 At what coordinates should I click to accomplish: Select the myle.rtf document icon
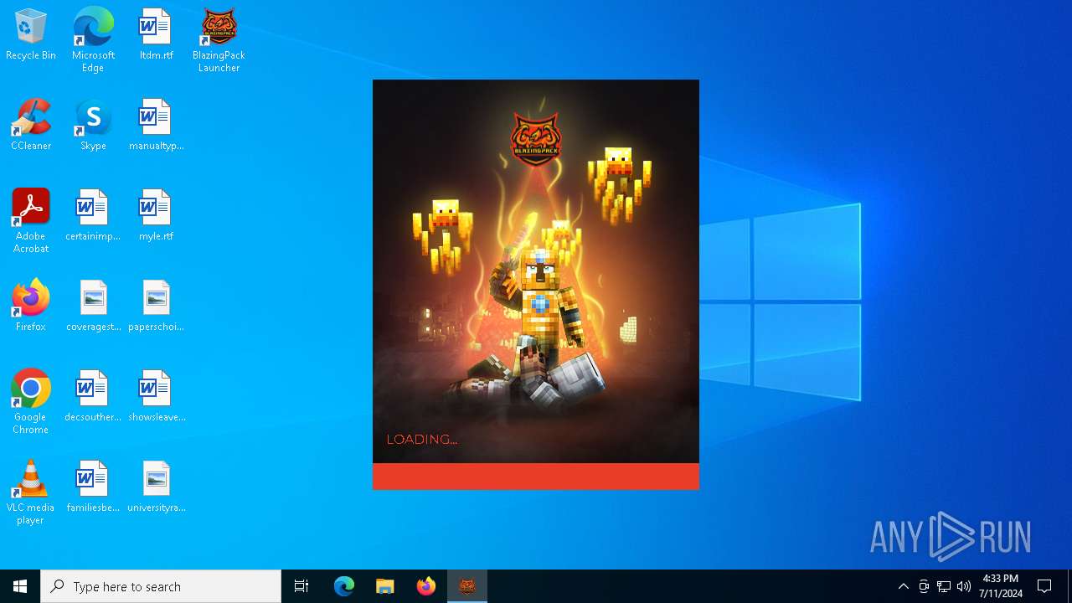pyautogui.click(x=156, y=215)
